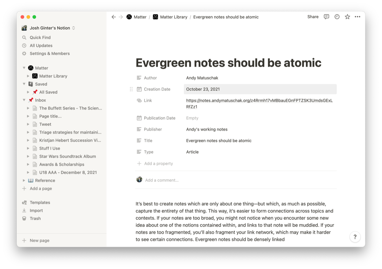Click the Andy's working notes publisher value
Viewport: 382px width, 269px height.
207,129
